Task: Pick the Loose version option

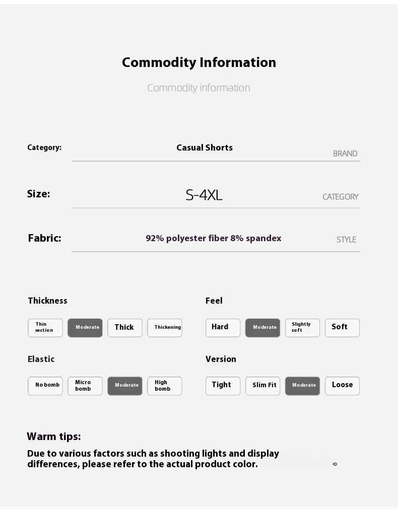Action: pyautogui.click(x=343, y=386)
